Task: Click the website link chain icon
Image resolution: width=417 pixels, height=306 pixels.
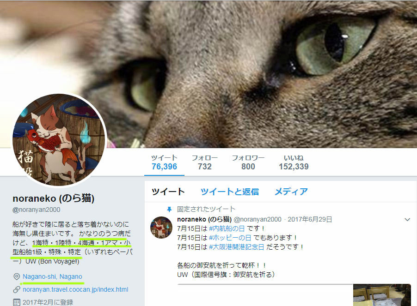Action: 17,289
